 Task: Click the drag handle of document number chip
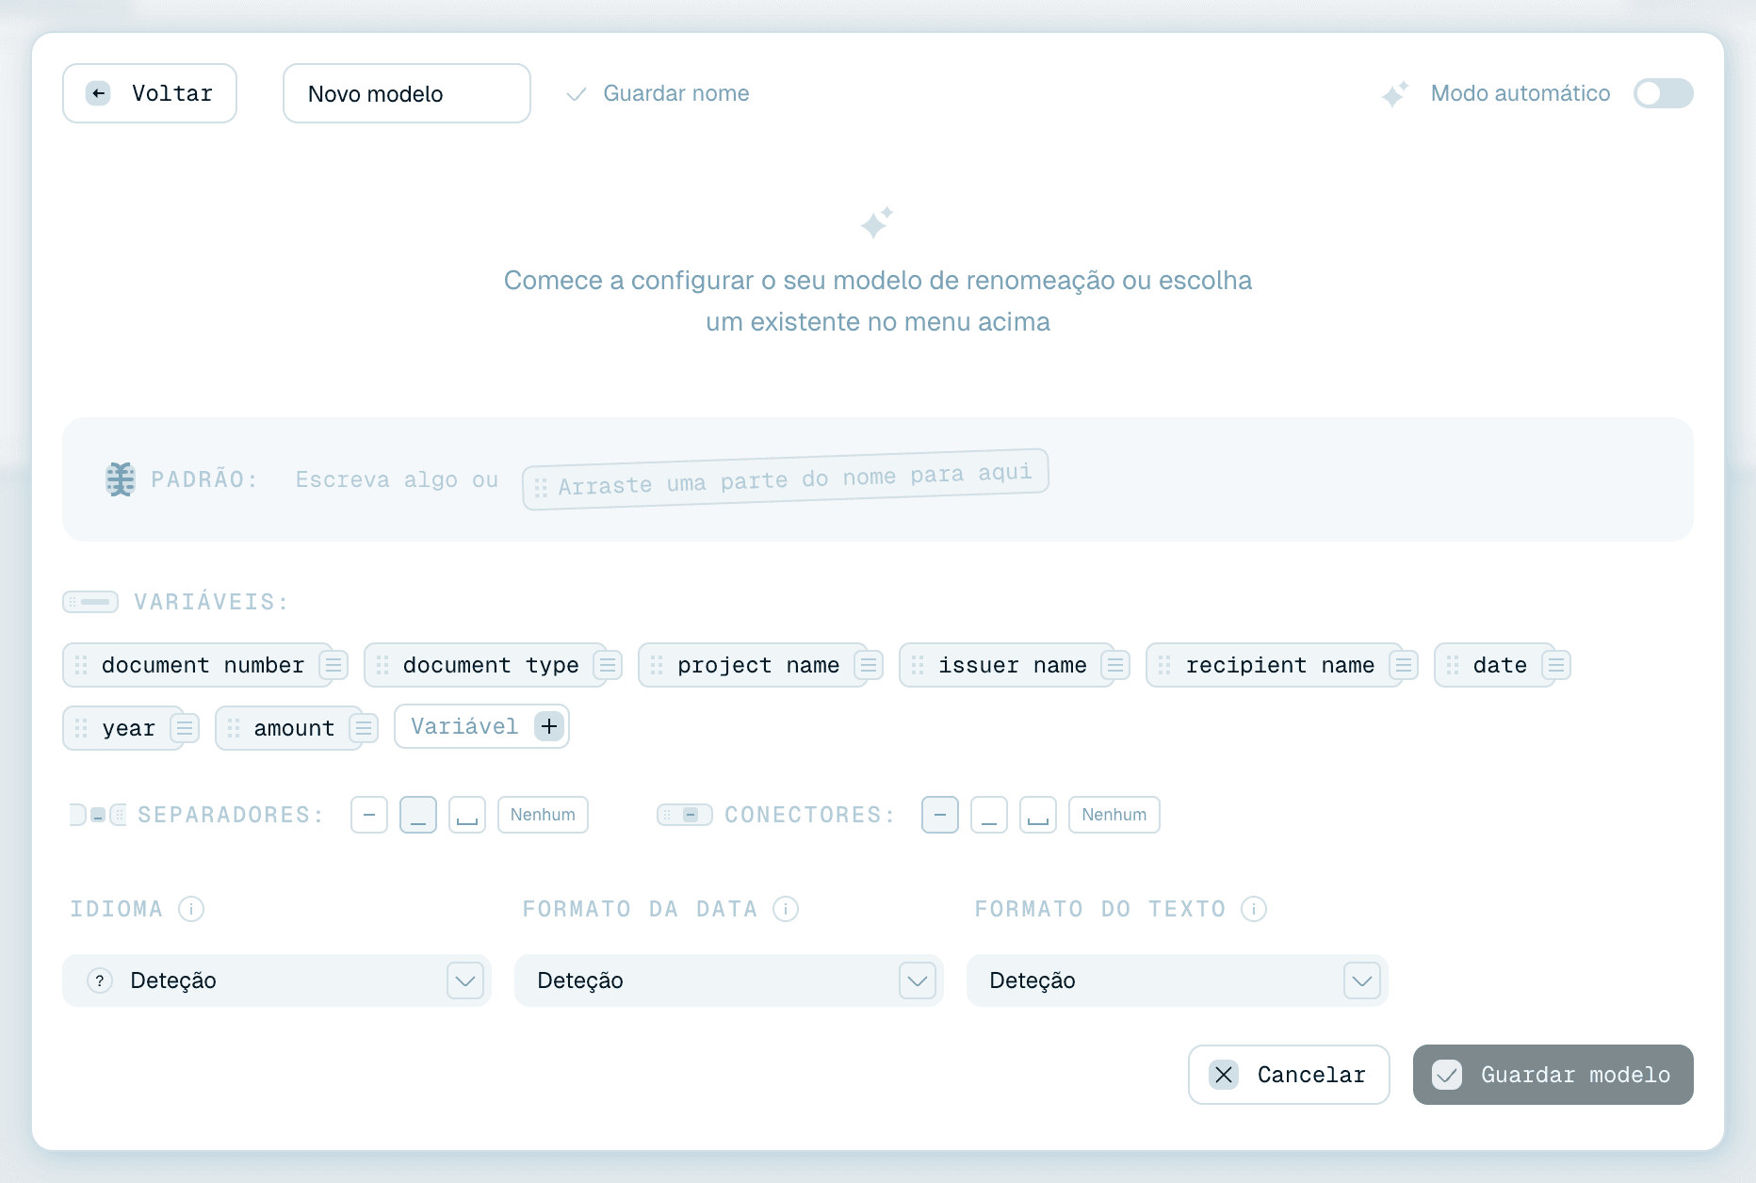click(81, 665)
